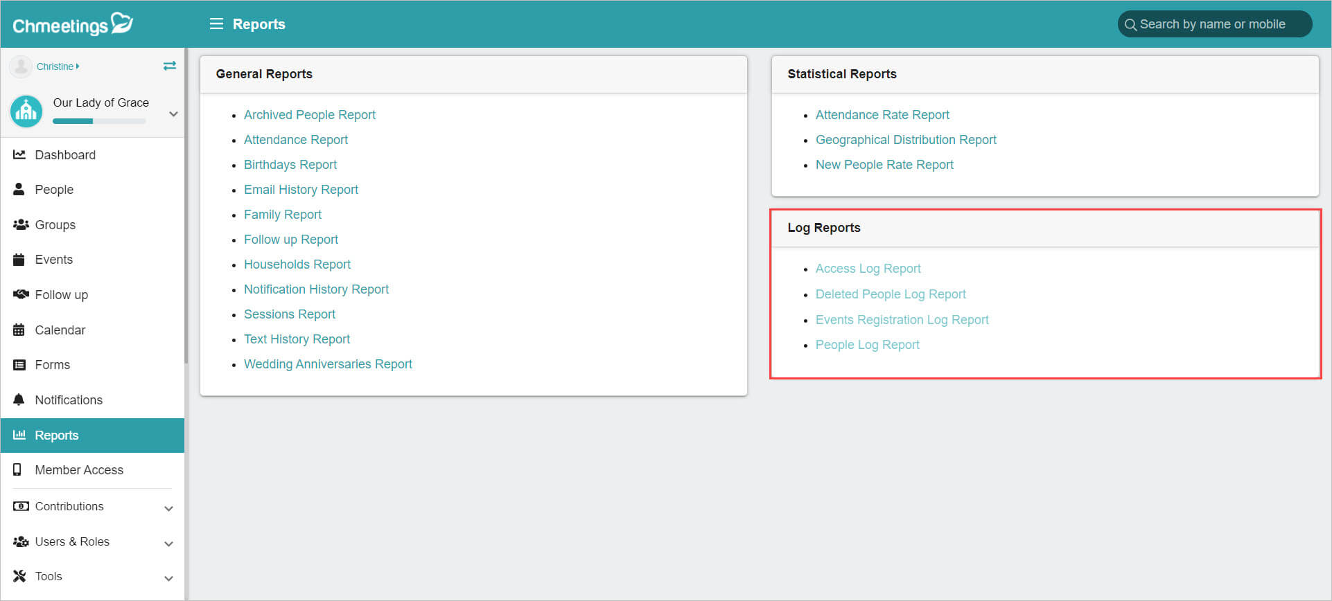Go to People in the sidebar
This screenshot has width=1332, height=601.
coord(93,189)
